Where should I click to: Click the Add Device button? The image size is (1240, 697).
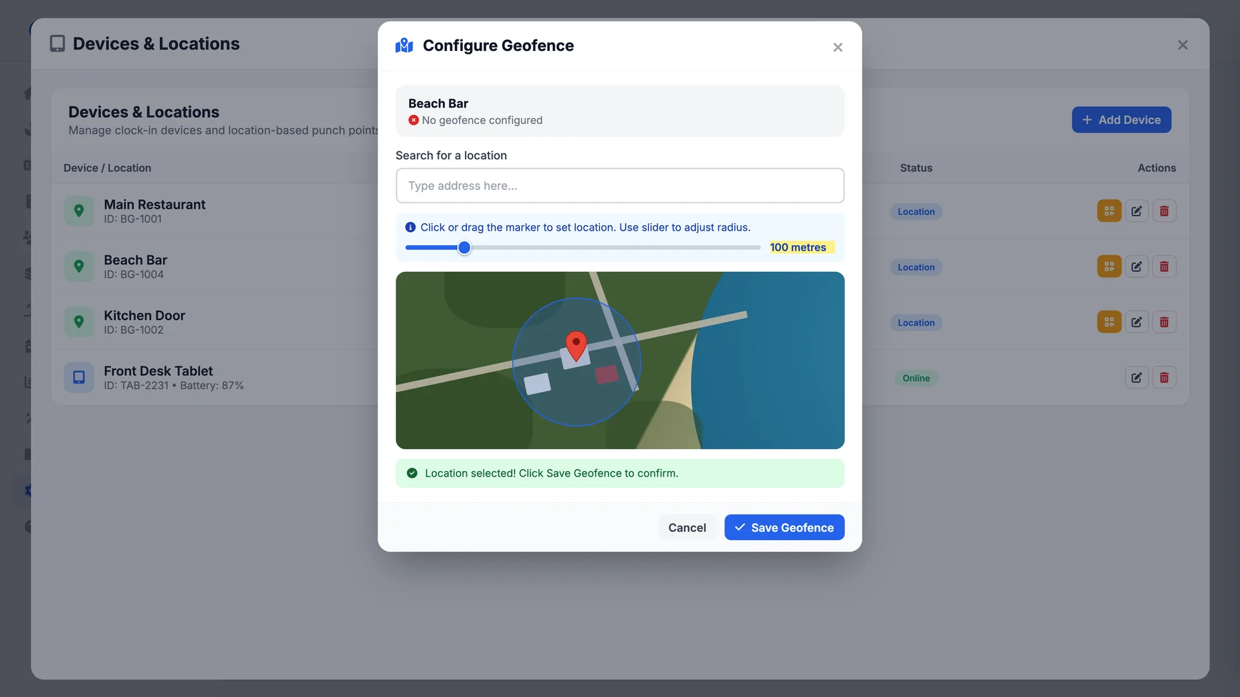point(1122,120)
